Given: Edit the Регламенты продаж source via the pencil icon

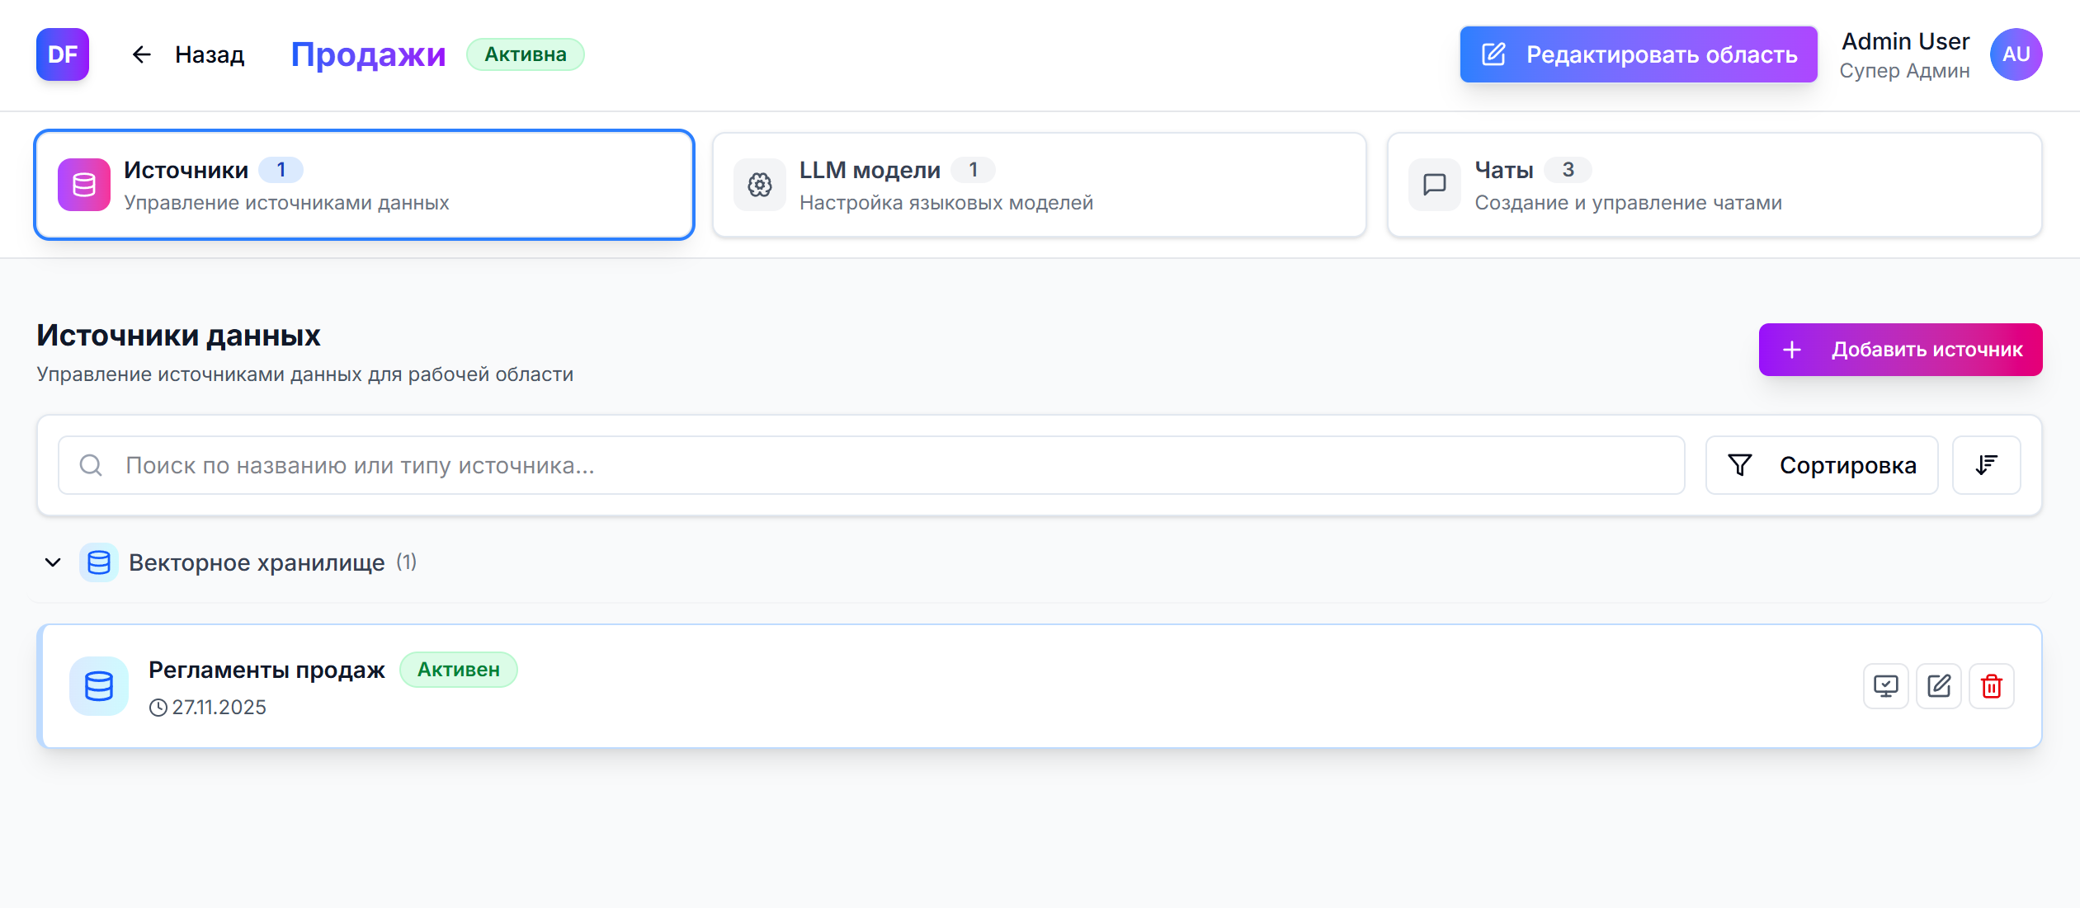Looking at the screenshot, I should [1938, 686].
